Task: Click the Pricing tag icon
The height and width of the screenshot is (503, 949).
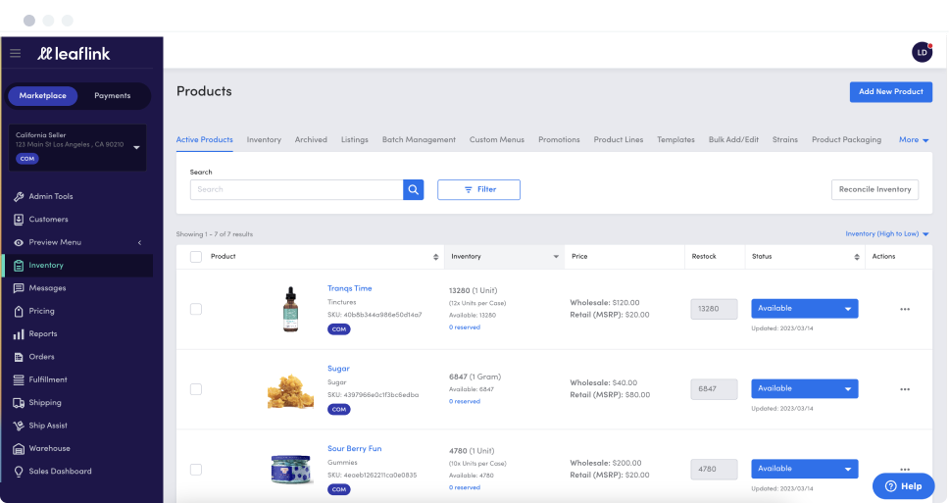Action: [x=19, y=311]
